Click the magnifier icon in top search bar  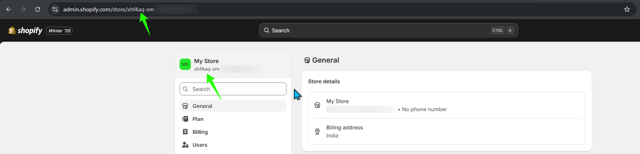pos(267,30)
